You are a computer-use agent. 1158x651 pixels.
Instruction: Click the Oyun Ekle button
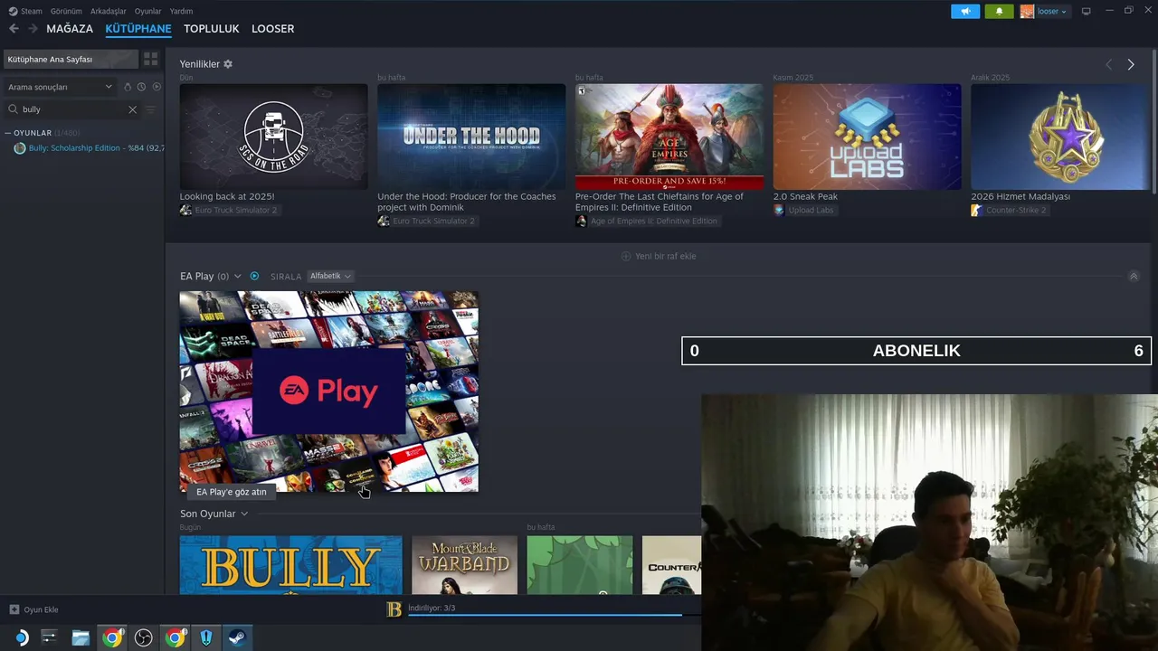pyautogui.click(x=33, y=609)
